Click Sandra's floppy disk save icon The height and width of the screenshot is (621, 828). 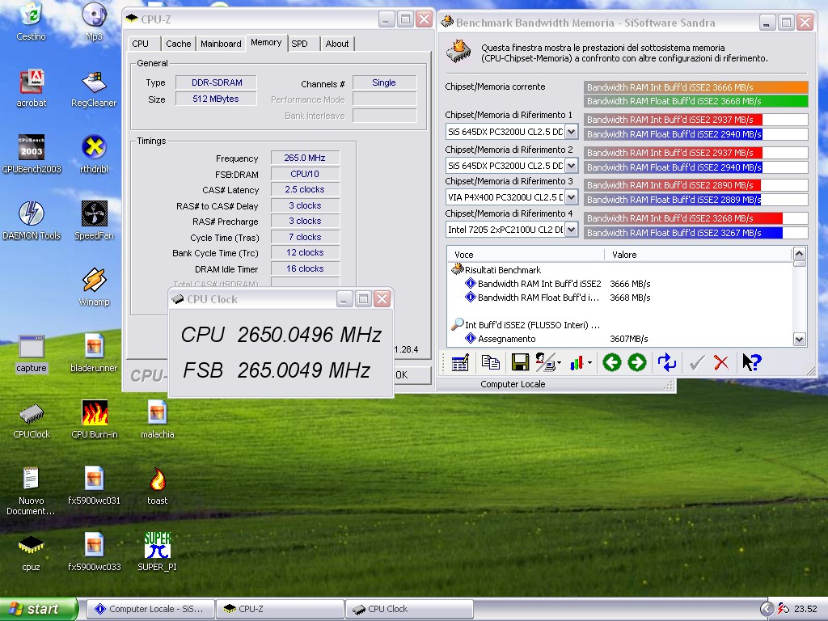(x=520, y=363)
